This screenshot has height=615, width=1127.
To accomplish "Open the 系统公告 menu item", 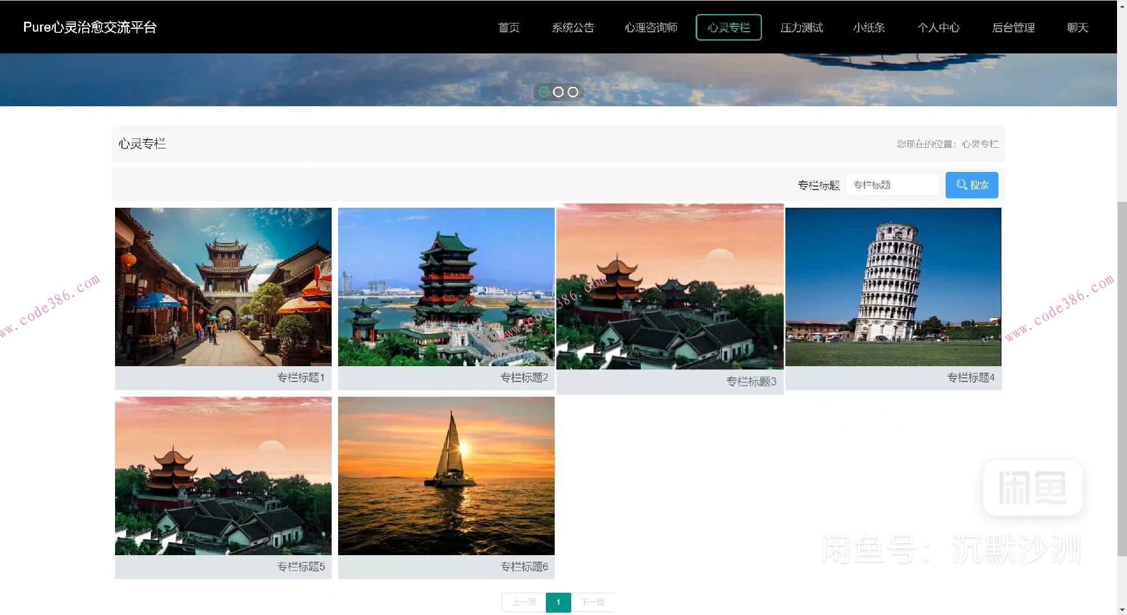I will (x=572, y=28).
